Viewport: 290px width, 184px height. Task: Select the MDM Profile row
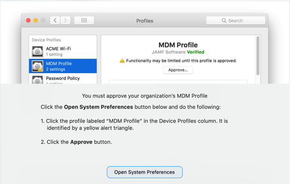(x=63, y=66)
